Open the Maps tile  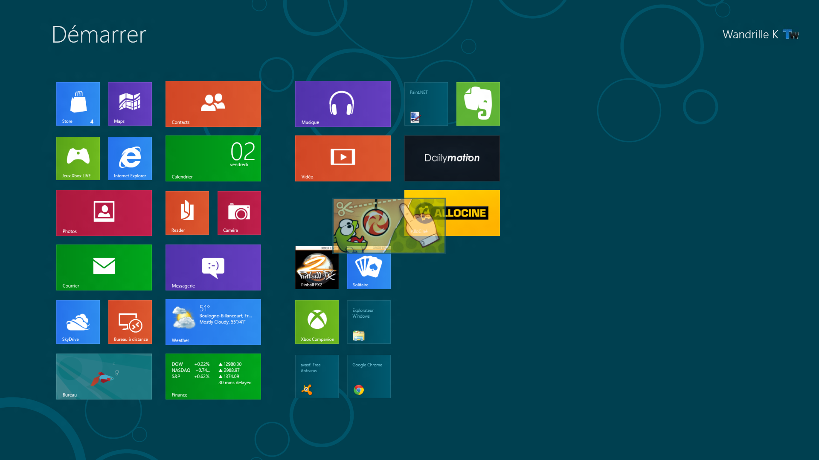[x=130, y=104]
